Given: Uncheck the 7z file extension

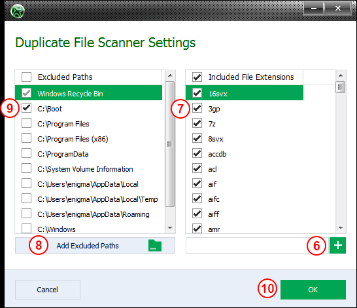Looking at the screenshot, I should (197, 123).
